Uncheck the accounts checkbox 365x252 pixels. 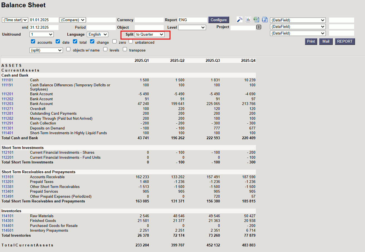coord(33,41)
